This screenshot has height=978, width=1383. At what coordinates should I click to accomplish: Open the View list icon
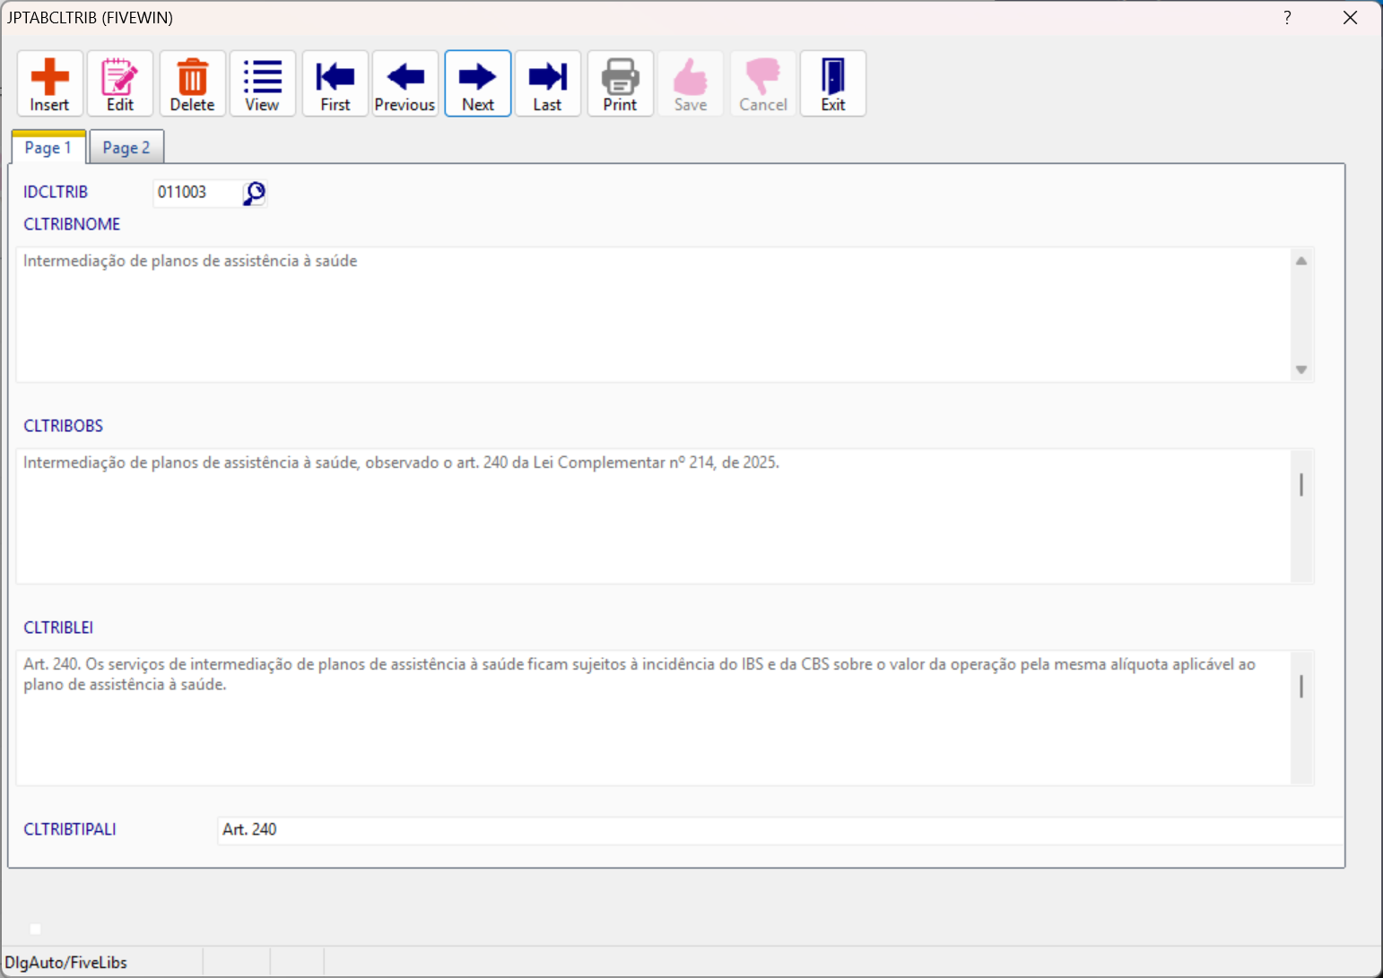(x=263, y=83)
